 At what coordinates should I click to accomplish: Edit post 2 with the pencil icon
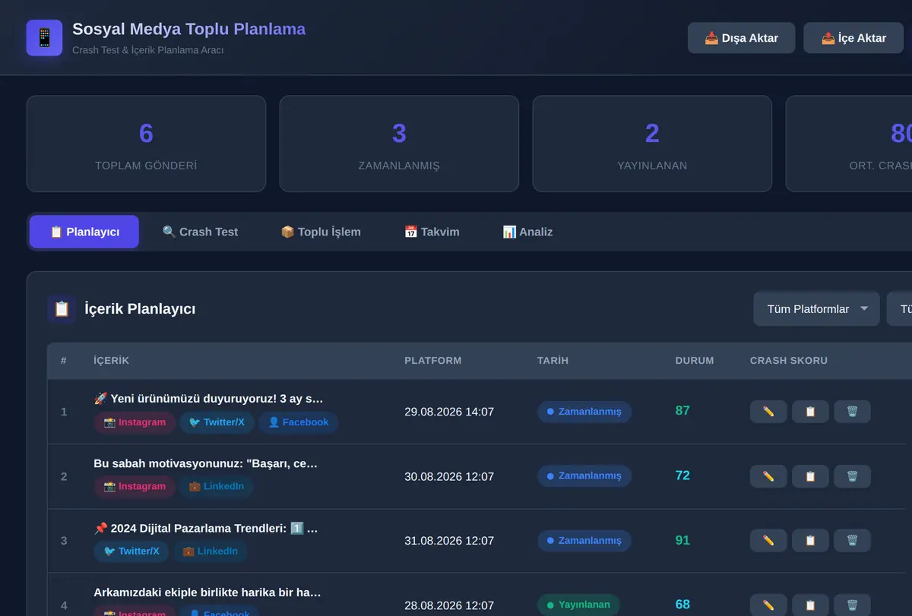(x=768, y=476)
